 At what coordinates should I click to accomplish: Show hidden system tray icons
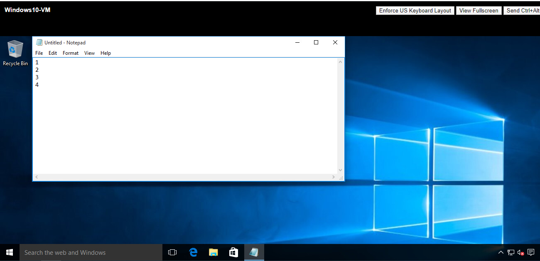pos(501,252)
